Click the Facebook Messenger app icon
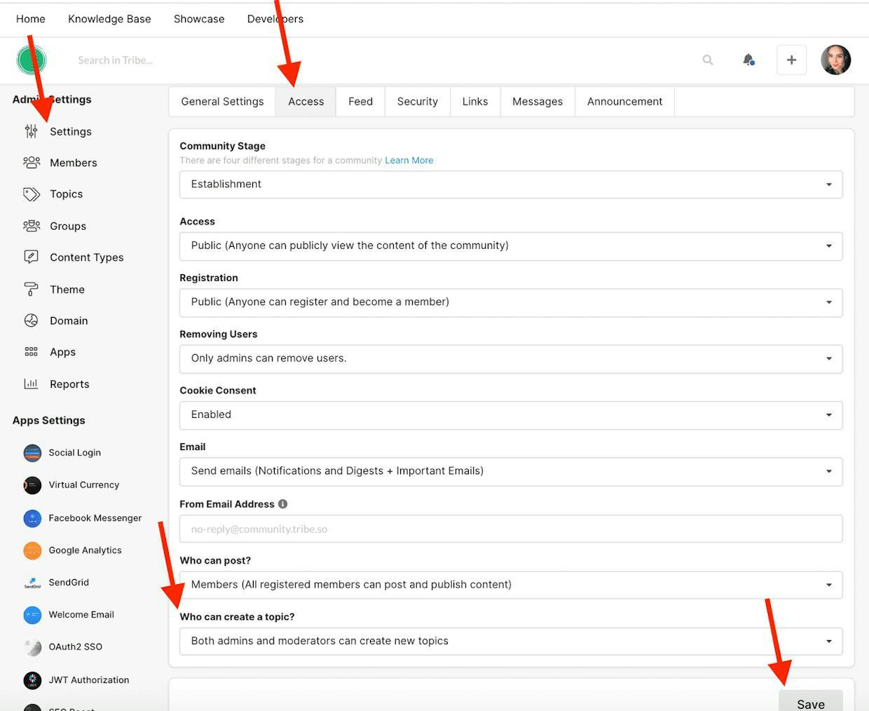This screenshot has width=869, height=711. [32, 518]
